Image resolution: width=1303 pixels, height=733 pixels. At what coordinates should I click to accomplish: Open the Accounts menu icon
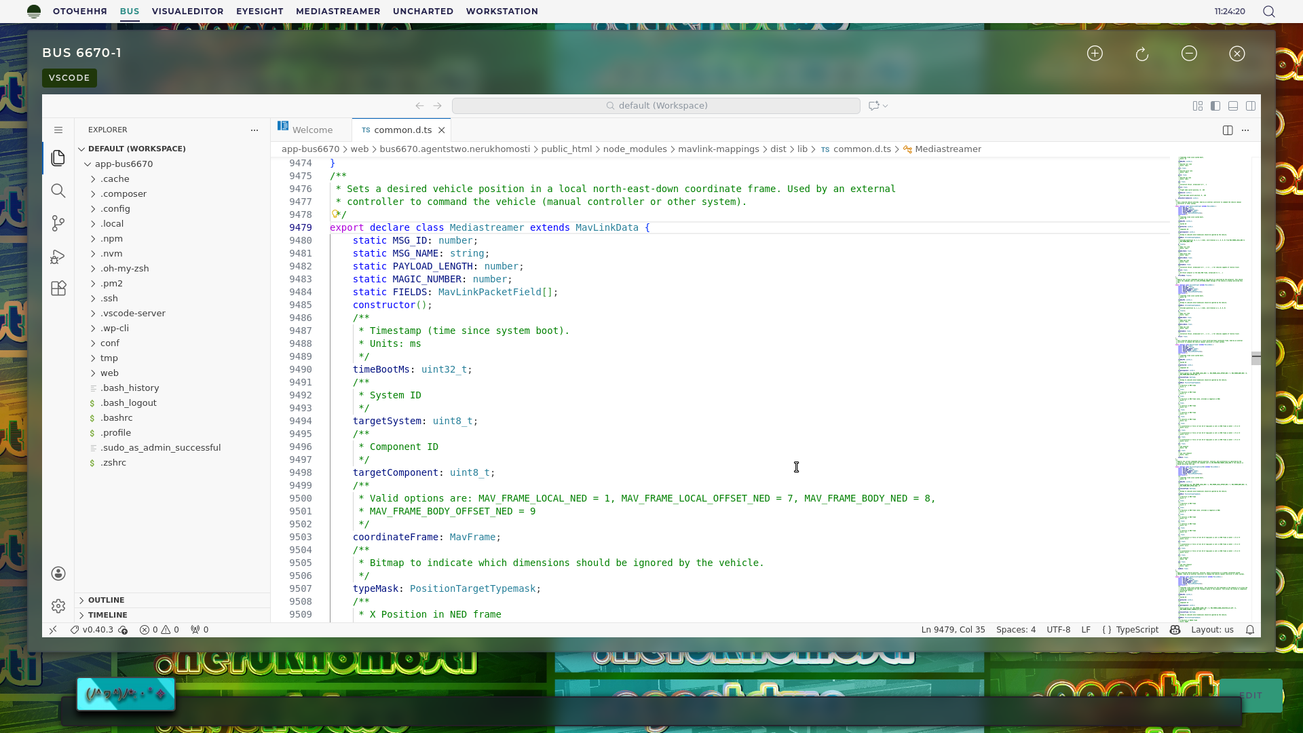(x=58, y=574)
